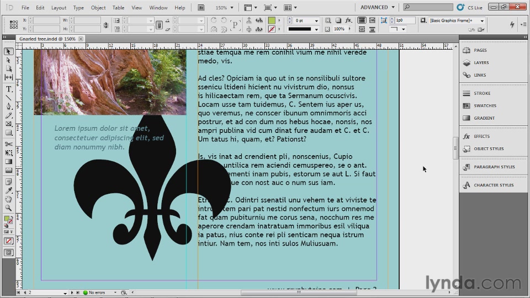Open the Table menu
530x298 pixels.
pyautogui.click(x=118, y=7)
